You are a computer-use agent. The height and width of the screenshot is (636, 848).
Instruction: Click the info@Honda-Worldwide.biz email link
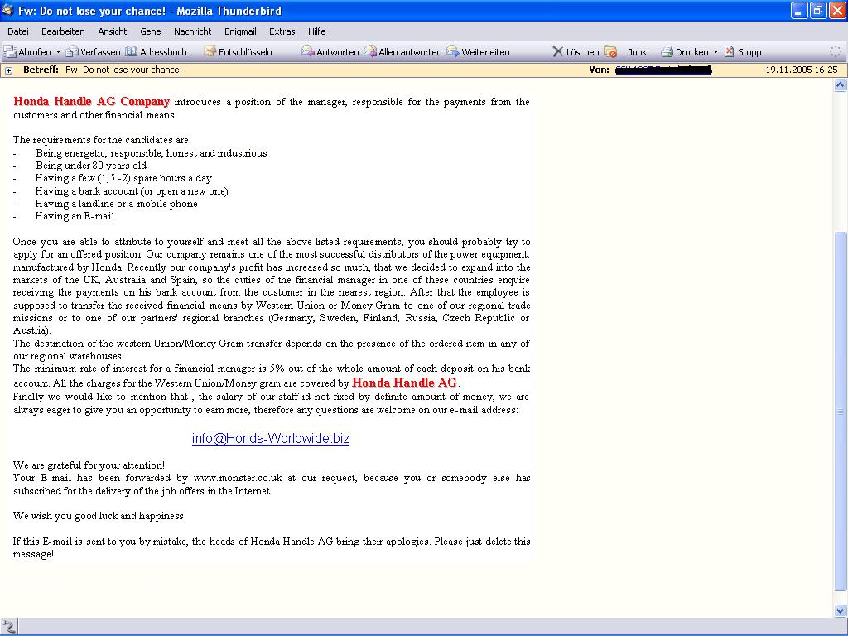(271, 439)
